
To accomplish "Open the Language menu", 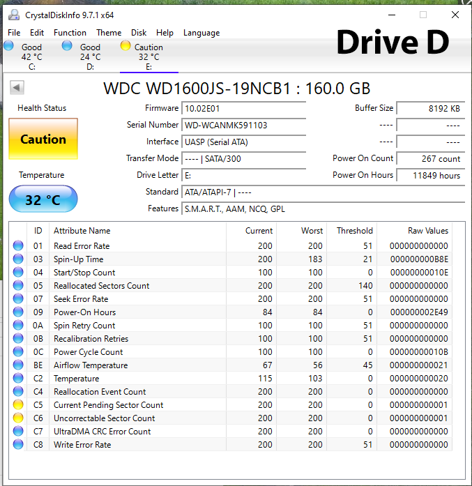I will [201, 33].
